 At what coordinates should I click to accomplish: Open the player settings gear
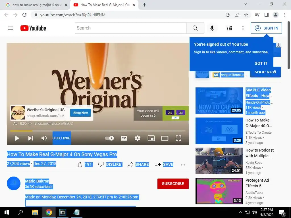pyautogui.click(x=137, y=138)
